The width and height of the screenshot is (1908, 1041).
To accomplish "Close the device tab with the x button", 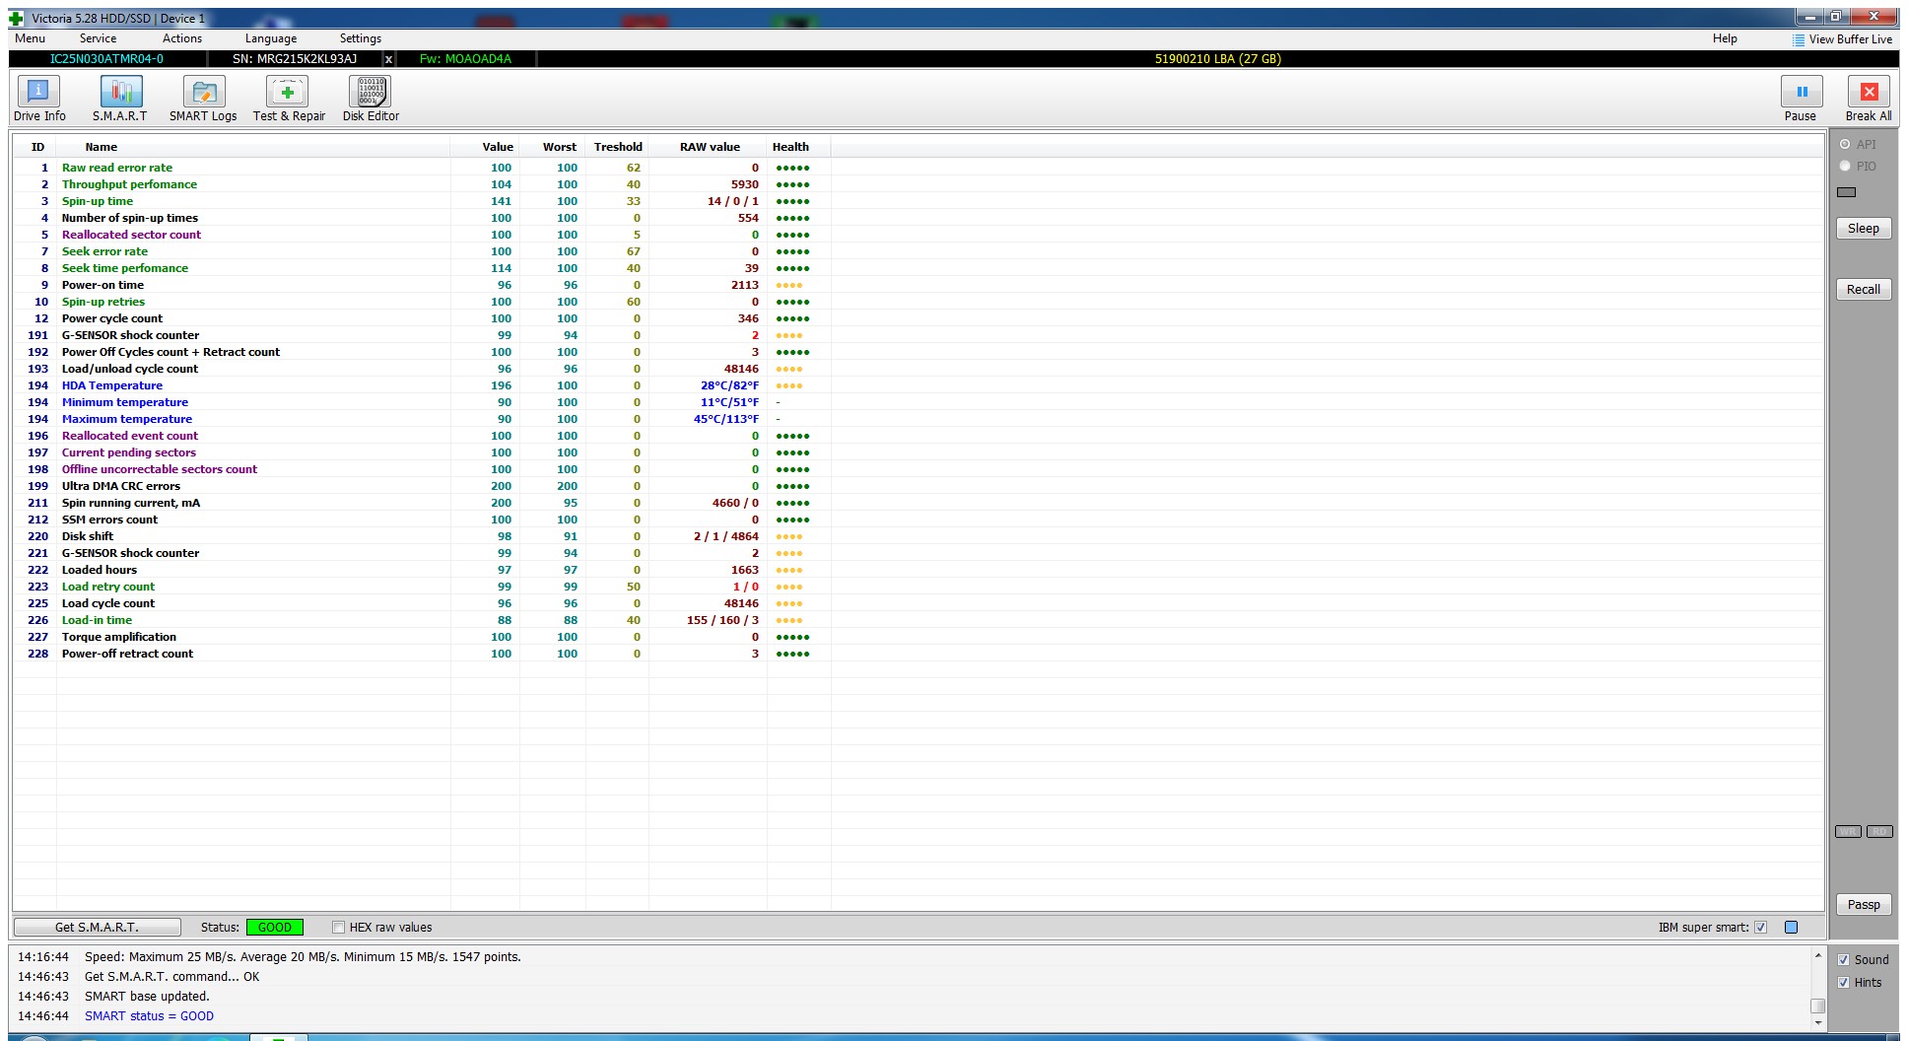I will pyautogui.click(x=388, y=59).
